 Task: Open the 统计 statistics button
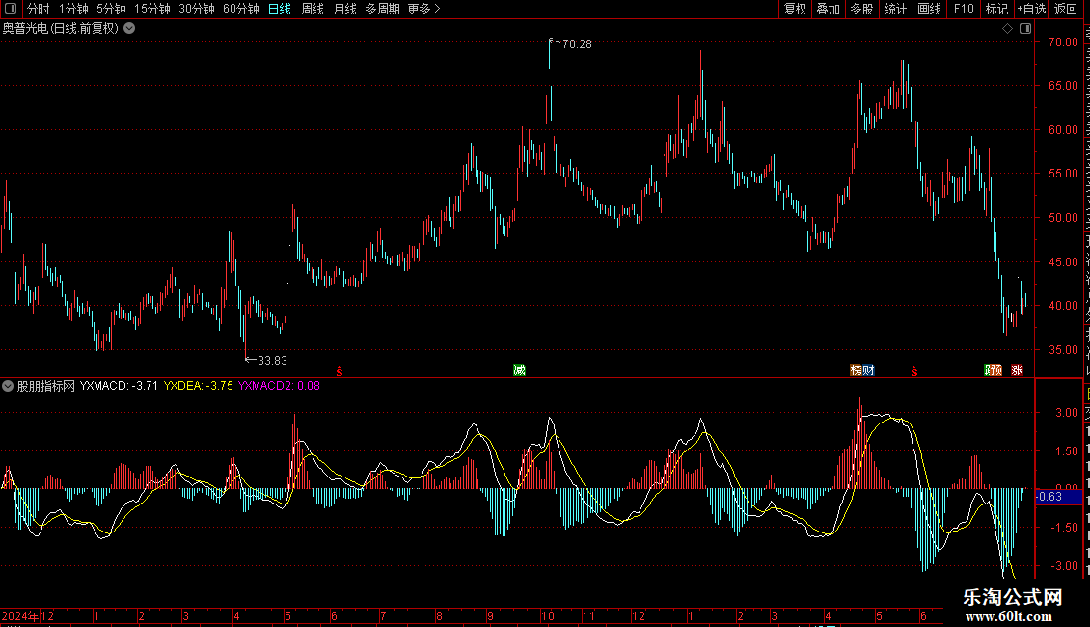[x=895, y=9]
